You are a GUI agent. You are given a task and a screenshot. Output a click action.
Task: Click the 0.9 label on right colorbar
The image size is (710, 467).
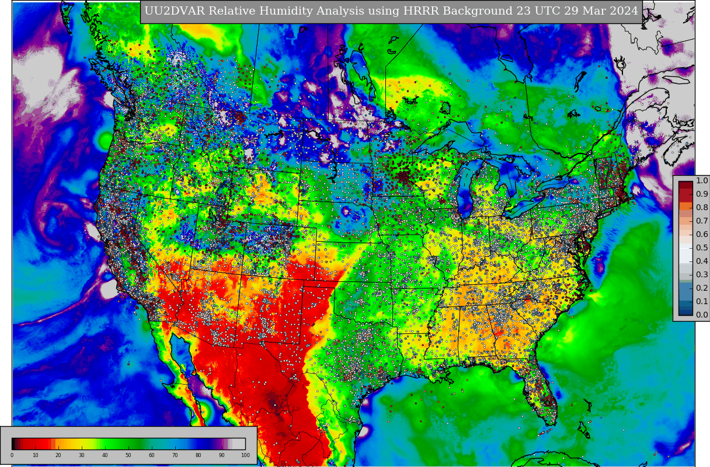[x=702, y=194]
